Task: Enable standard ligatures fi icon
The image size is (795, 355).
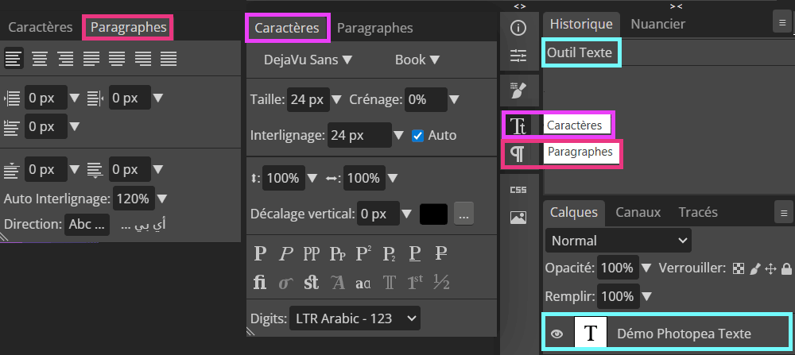Action: pyautogui.click(x=260, y=282)
